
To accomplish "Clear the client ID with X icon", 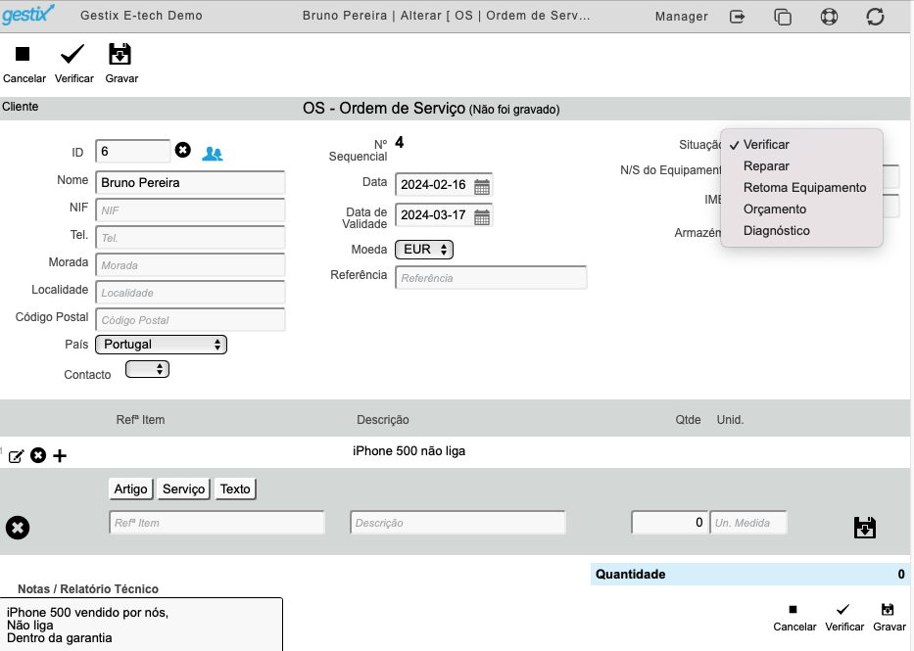I will 183,150.
